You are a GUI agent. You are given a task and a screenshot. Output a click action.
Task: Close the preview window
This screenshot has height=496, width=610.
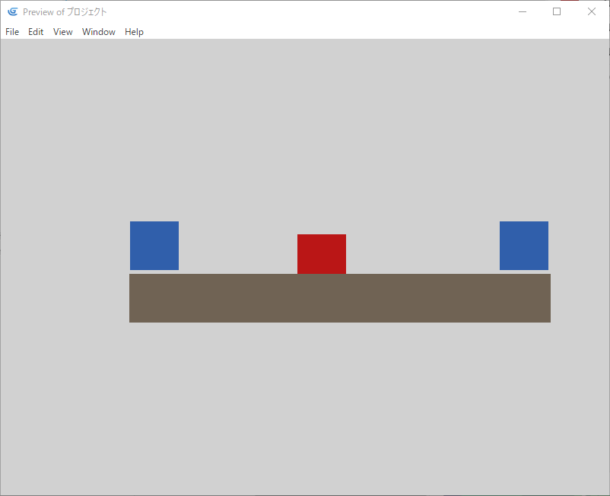[x=591, y=11]
